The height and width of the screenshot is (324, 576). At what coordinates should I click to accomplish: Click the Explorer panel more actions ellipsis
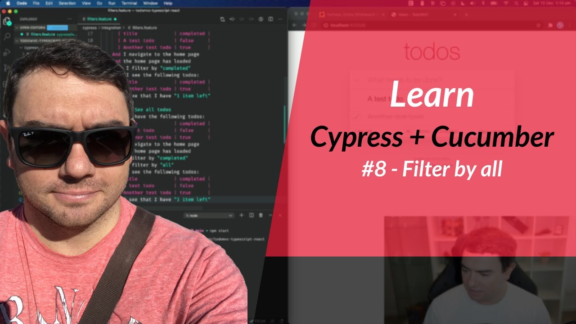(x=69, y=19)
